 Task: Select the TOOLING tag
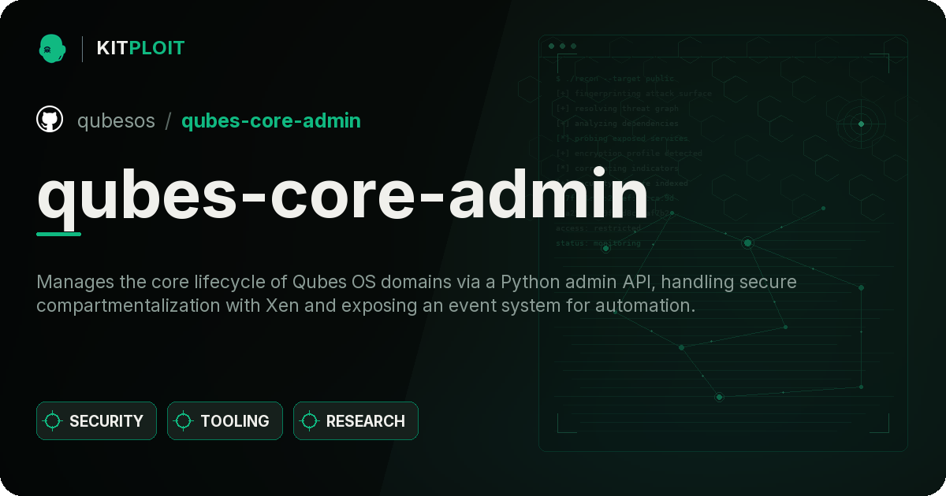[x=225, y=421]
